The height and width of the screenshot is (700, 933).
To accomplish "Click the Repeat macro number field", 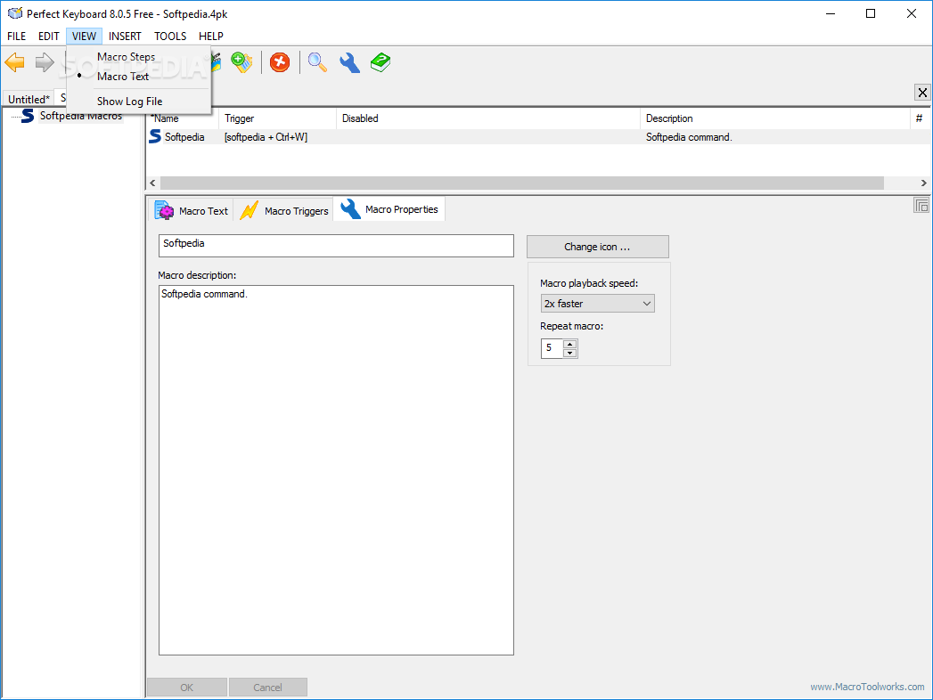I will [x=552, y=348].
